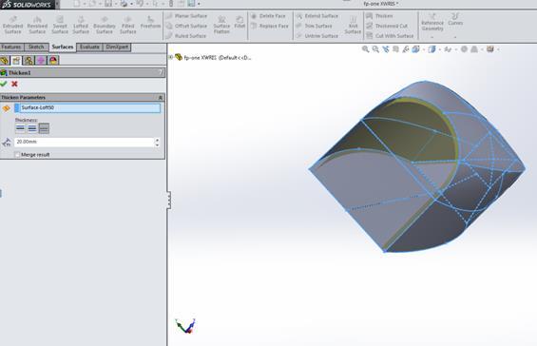This screenshot has width=537, height=346.
Task: Cancel the Thicken feature with red X
Action: (x=14, y=84)
